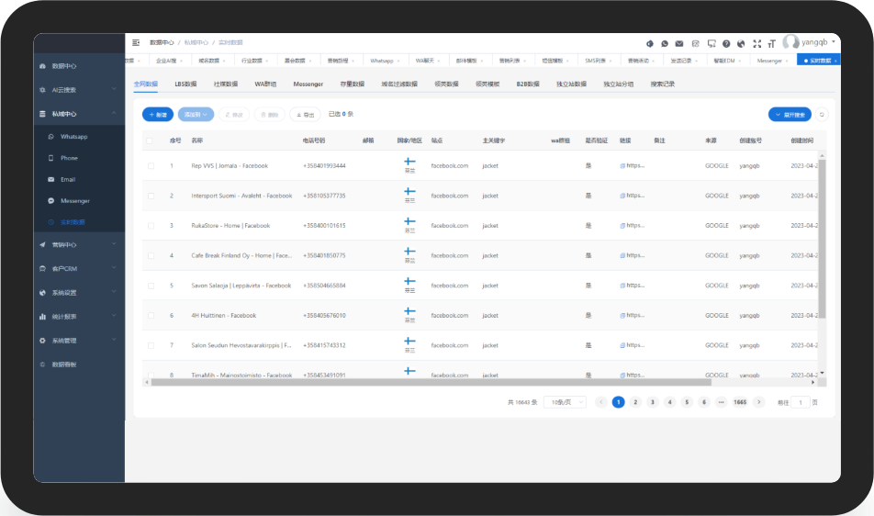Click the sidebar collapse hamburger icon
Viewport: 874px width, 516px height.
[x=136, y=42]
